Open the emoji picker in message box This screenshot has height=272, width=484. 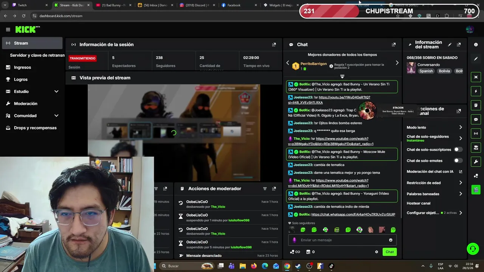[x=391, y=240]
